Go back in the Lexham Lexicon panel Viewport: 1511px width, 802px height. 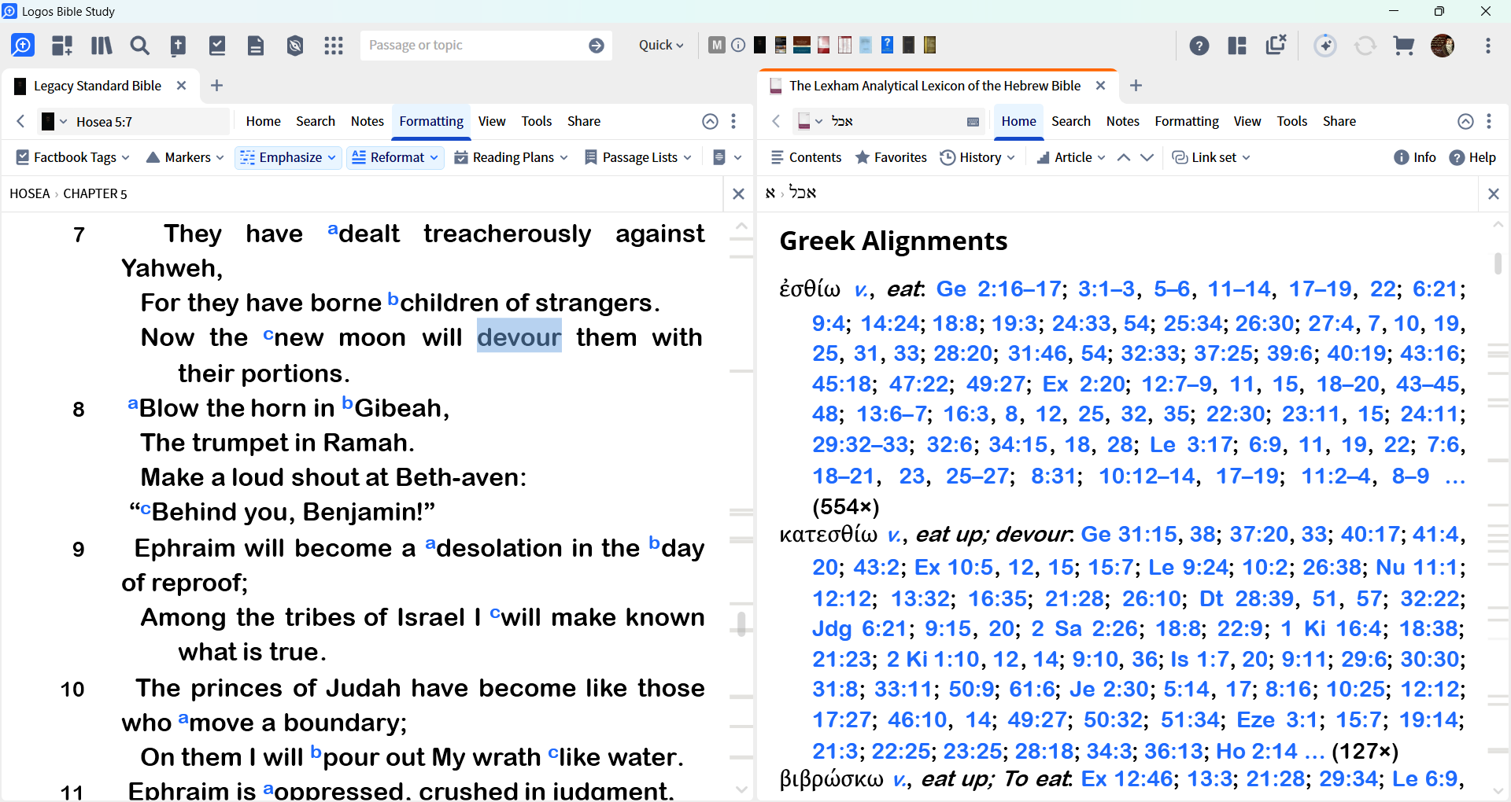coord(776,121)
